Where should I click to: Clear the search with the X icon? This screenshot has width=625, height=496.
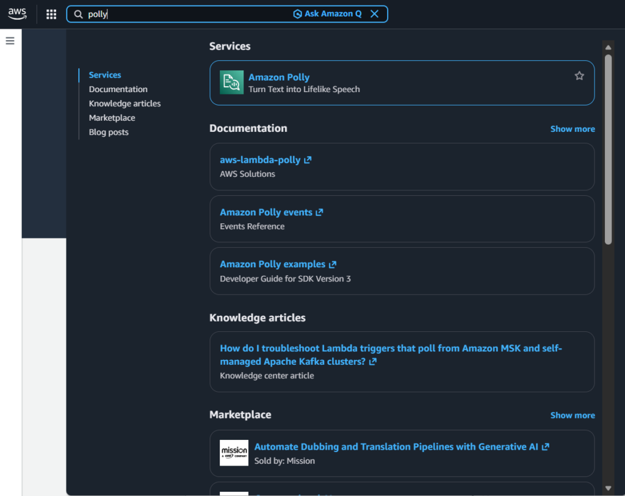pos(375,14)
